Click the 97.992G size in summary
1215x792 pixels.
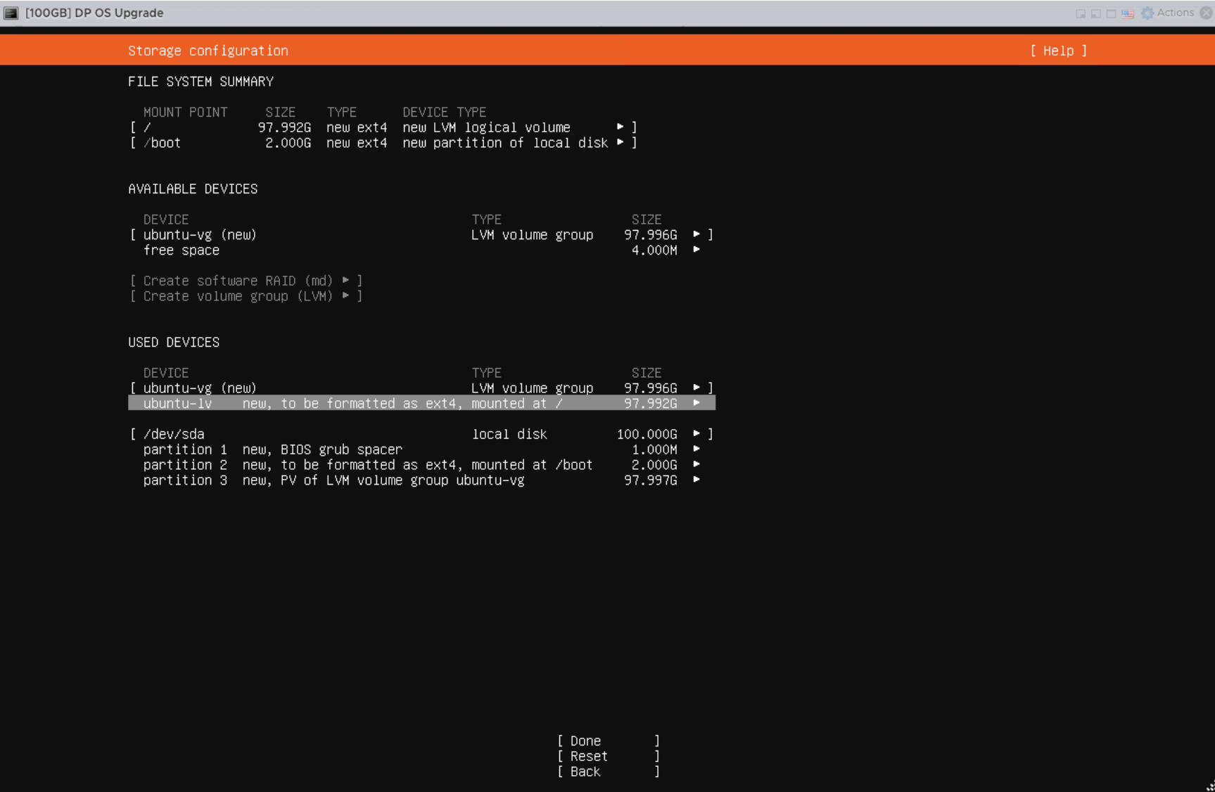pyautogui.click(x=284, y=127)
